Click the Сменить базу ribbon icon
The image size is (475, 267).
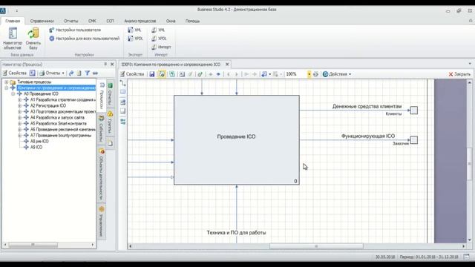click(x=33, y=39)
